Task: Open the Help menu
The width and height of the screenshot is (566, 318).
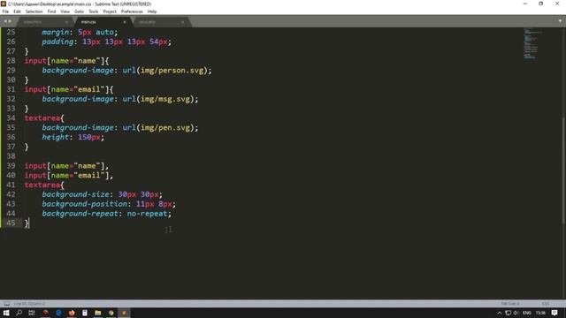Action: click(152, 11)
